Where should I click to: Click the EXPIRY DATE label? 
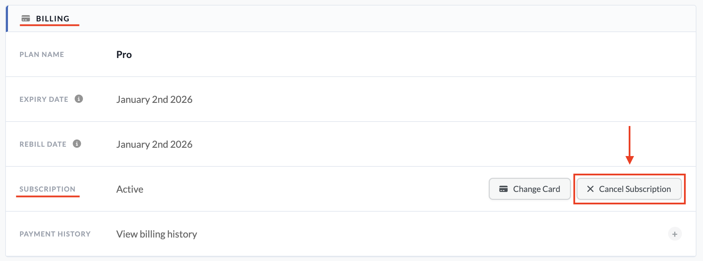point(44,99)
